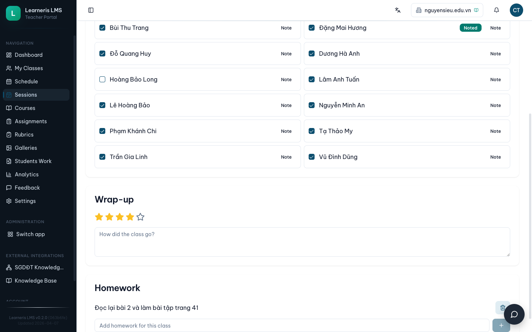Screen dimensions: 532x332
Task: Open the notifications bell
Action: [497, 10]
